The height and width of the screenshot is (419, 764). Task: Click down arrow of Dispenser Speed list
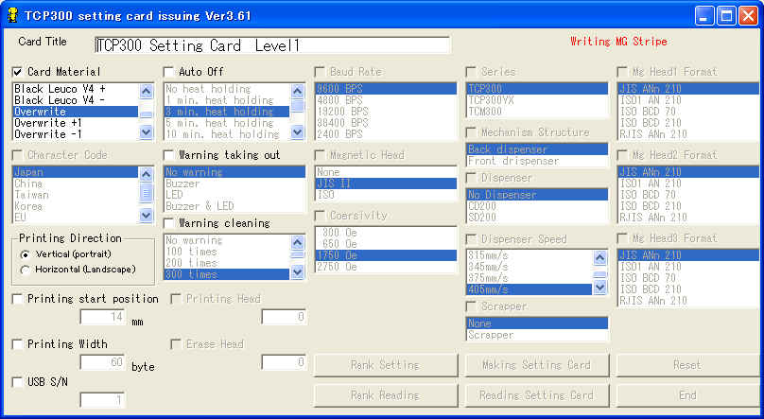click(599, 288)
